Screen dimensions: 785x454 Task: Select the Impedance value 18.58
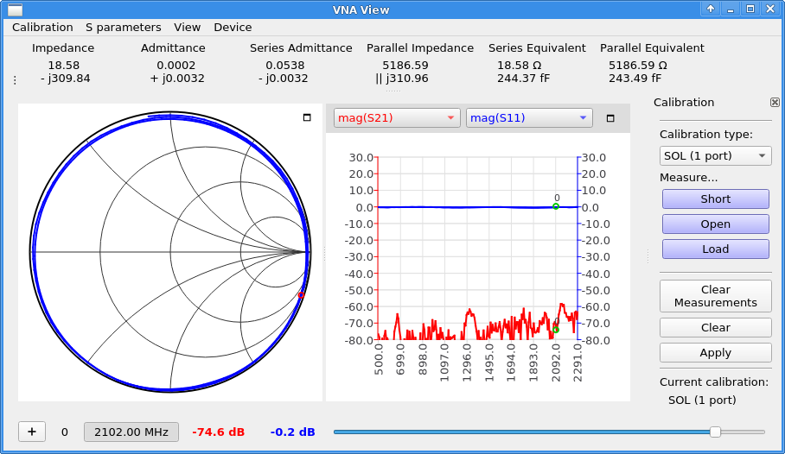[64, 66]
